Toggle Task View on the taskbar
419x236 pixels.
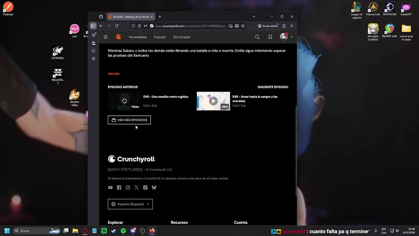click(66, 231)
